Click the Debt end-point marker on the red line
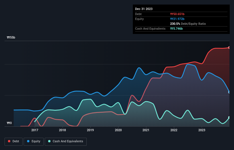The image size is (234, 150). (x=229, y=48)
